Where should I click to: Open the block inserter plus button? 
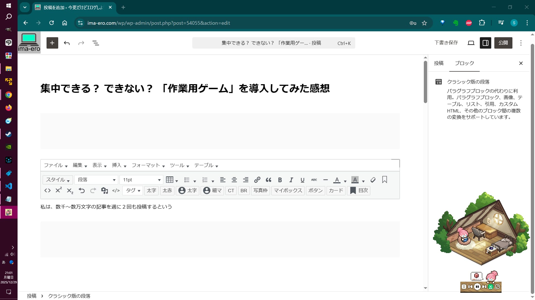(52, 43)
